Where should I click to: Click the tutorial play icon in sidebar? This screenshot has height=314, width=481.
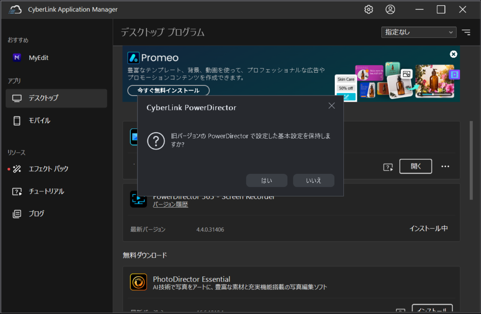click(17, 192)
